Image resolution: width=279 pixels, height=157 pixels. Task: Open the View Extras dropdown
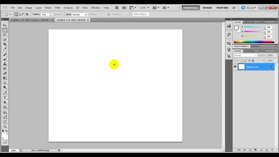[133, 8]
